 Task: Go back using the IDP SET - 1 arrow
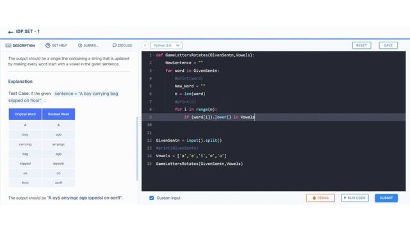point(10,32)
